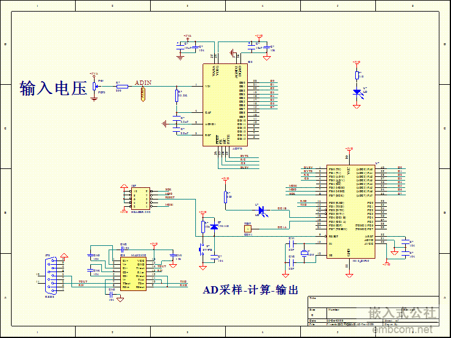Select the 'AD采样-计算-输出' title text

tap(250, 290)
